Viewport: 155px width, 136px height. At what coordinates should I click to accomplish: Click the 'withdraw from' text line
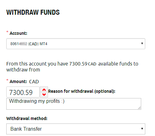[x=23, y=70]
